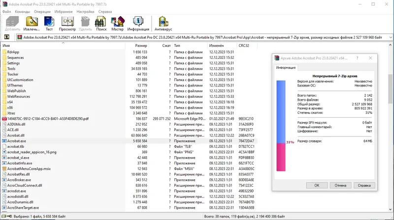Select the AcroDunamis.dll file row
This screenshot has width=394, height=220.
[x=130, y=202]
